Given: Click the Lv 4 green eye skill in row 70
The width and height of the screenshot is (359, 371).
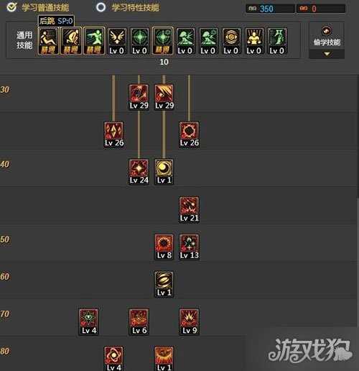Looking at the screenshot, I should pos(89,322).
